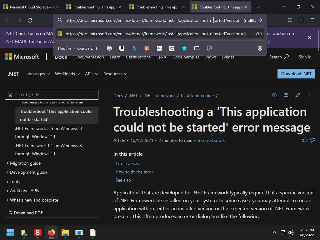Image resolution: width=320 pixels, height=240 pixels.
Task: Click the Visit URL suggestion row
Action: pyautogui.click(x=160, y=34)
